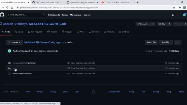Open footer Training link
Image resolution: width=187 pixels, height=105 pixels.
click(156, 92)
